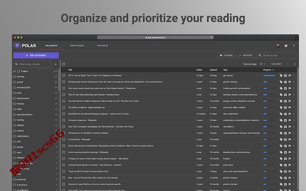Sort by the Progress column header

coord(269,70)
